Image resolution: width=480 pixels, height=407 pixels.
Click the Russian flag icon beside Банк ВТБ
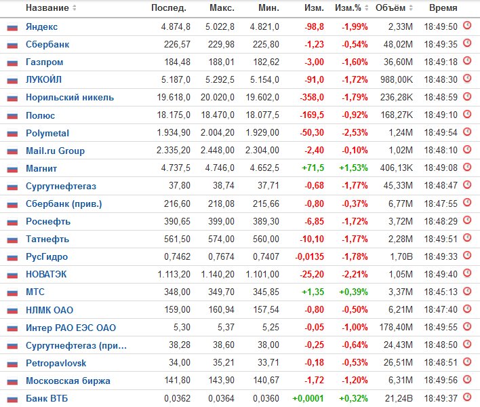(12, 400)
